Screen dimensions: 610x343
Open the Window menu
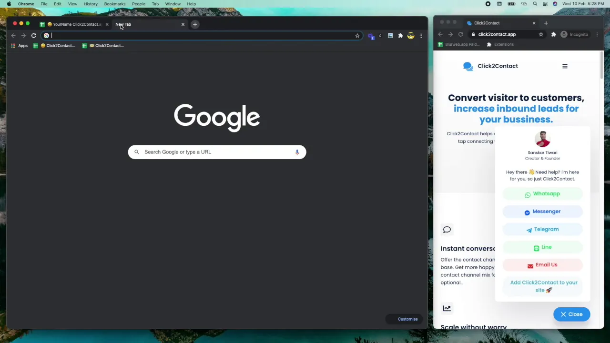(173, 4)
